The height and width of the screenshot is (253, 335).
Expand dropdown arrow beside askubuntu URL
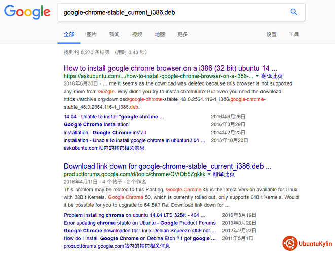257,76
